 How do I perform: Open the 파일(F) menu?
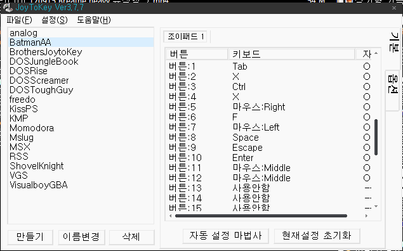pyautogui.click(x=19, y=20)
